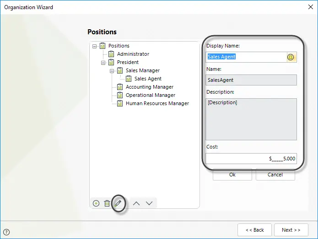Collapse the President node

(103, 63)
